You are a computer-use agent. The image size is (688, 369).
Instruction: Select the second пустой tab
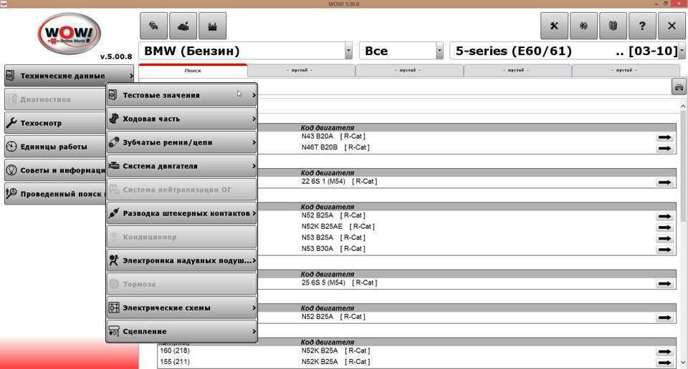[x=408, y=71]
